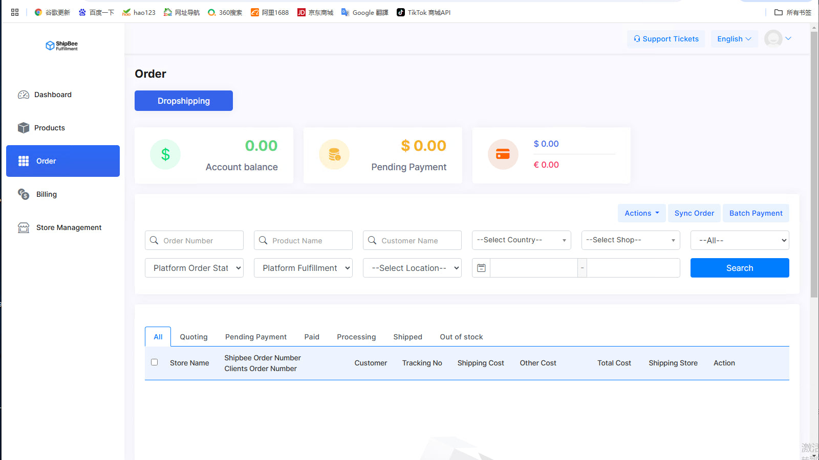Expand the Actions dropdown
This screenshot has height=460, width=819.
point(642,213)
